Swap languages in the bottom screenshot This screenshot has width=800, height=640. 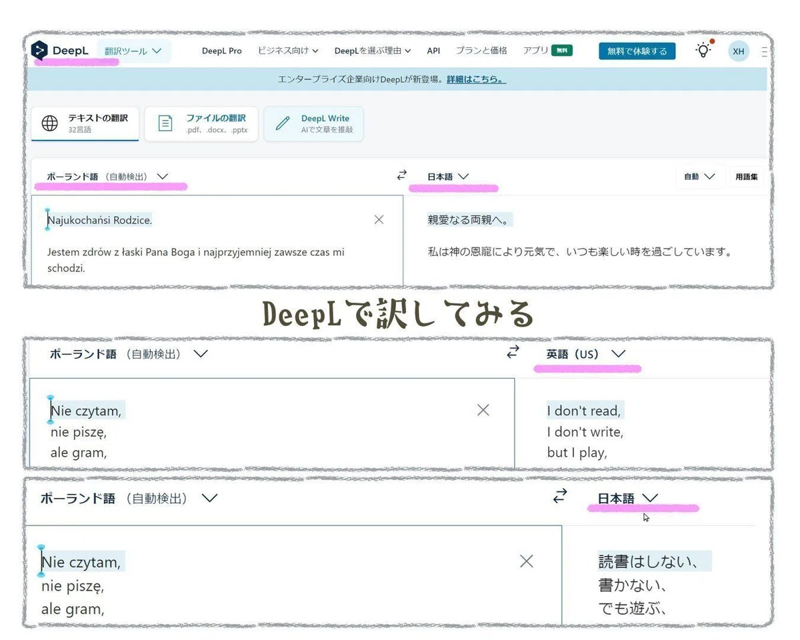pyautogui.click(x=560, y=496)
